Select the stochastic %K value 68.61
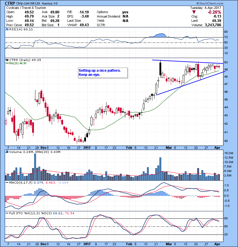238x247 pixels. point(57,213)
